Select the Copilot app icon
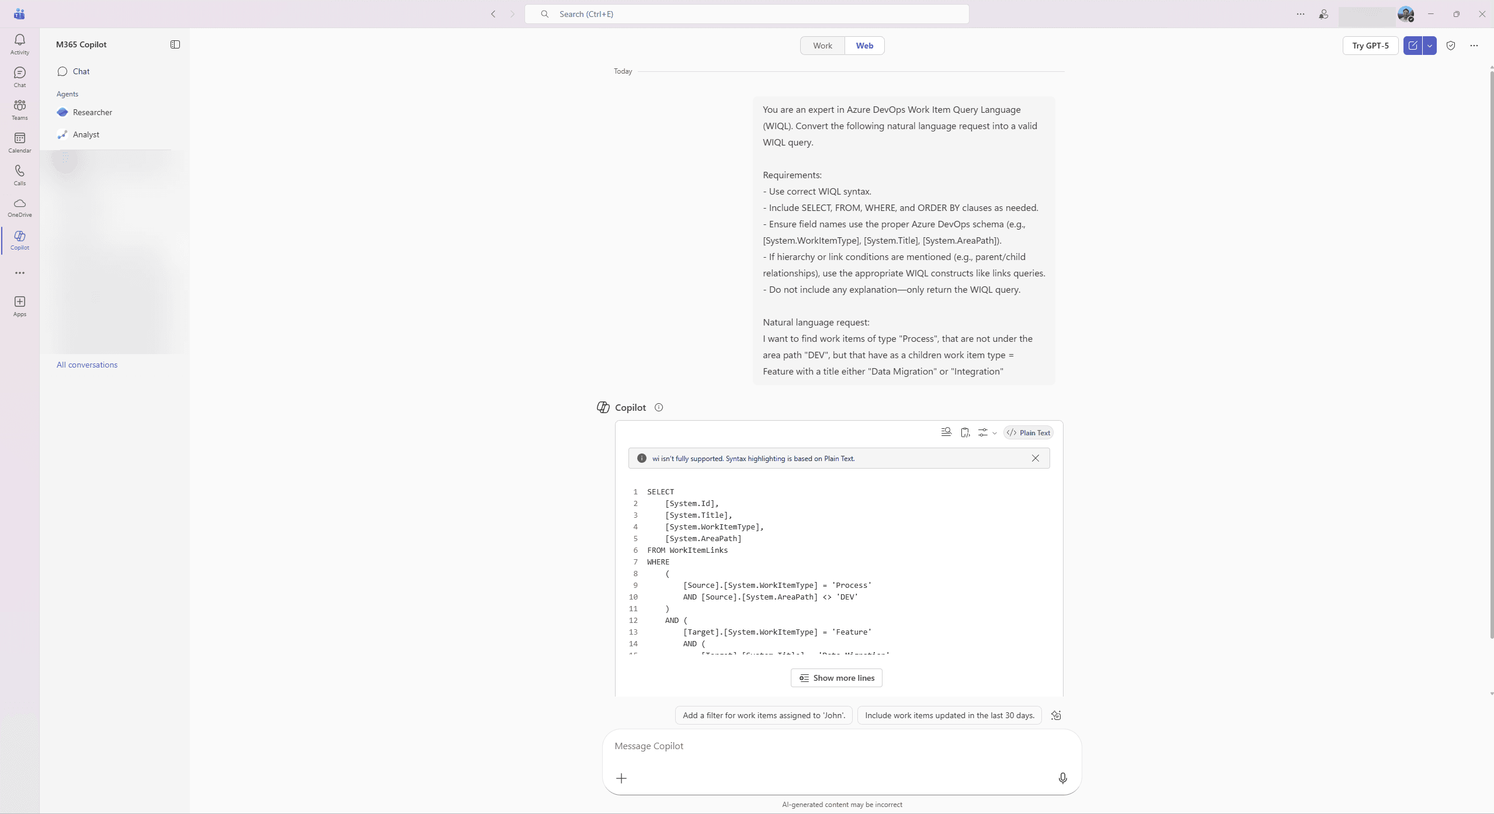The height and width of the screenshot is (814, 1494). click(19, 240)
